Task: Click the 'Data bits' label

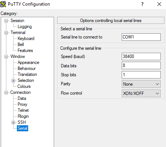Action: (69, 66)
